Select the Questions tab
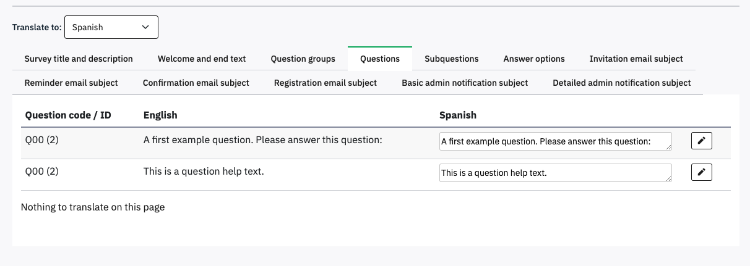This screenshot has height=266, width=750. (380, 59)
